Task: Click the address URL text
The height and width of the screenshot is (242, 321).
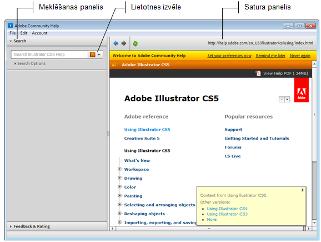Action: 260,43
